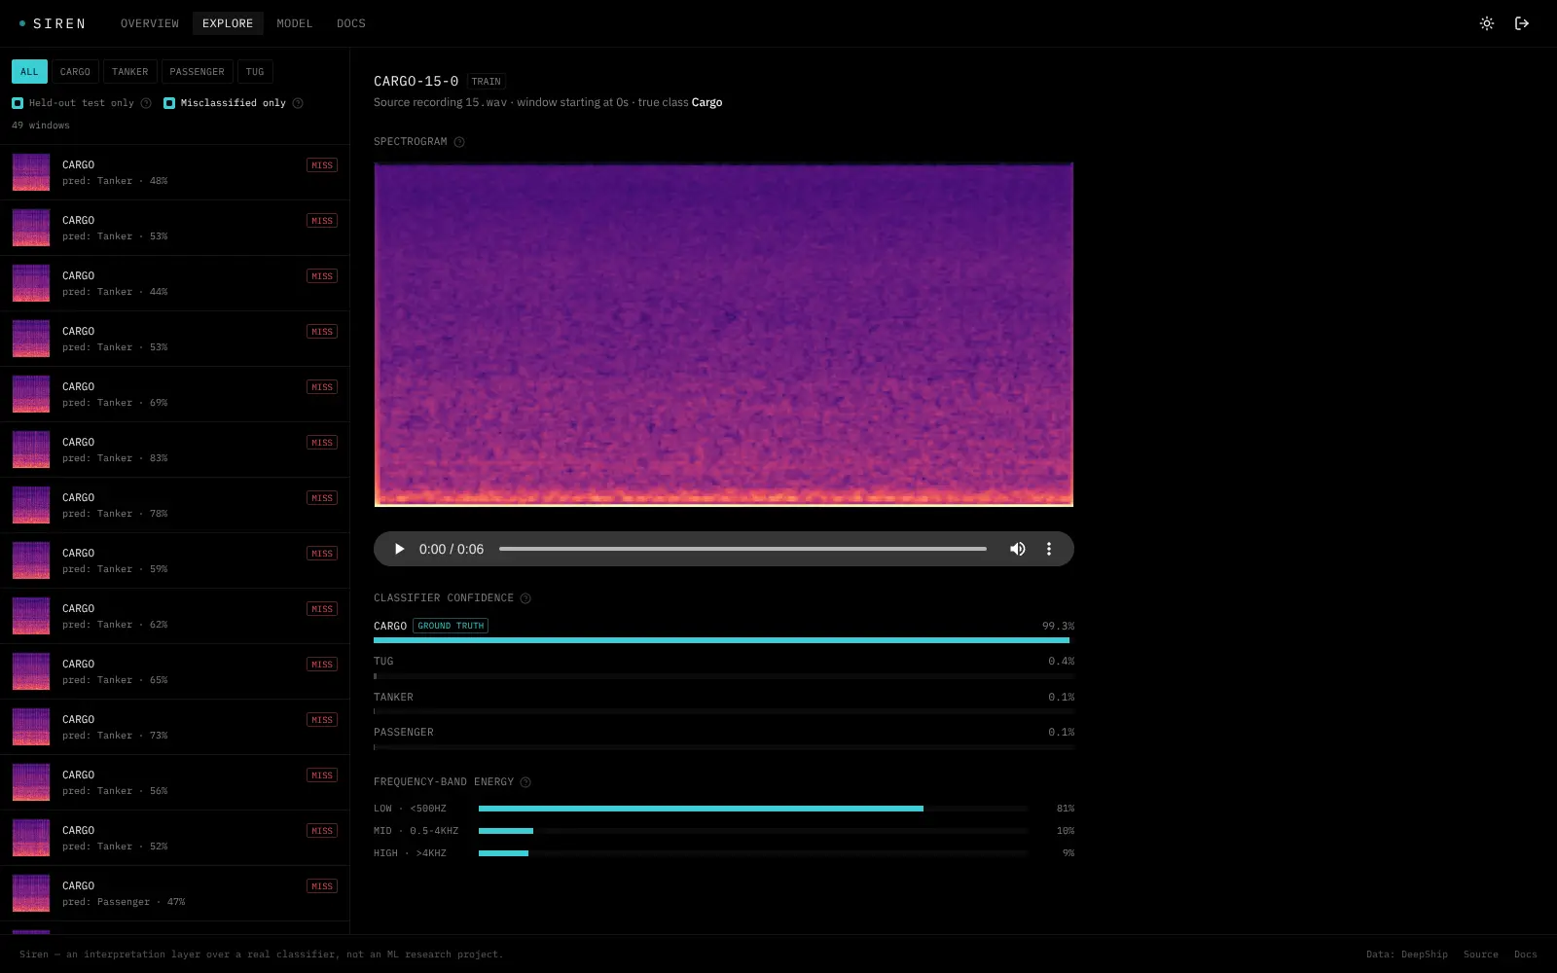Open the Docs link in footer
This screenshot has height=973, width=1557.
(1526, 955)
